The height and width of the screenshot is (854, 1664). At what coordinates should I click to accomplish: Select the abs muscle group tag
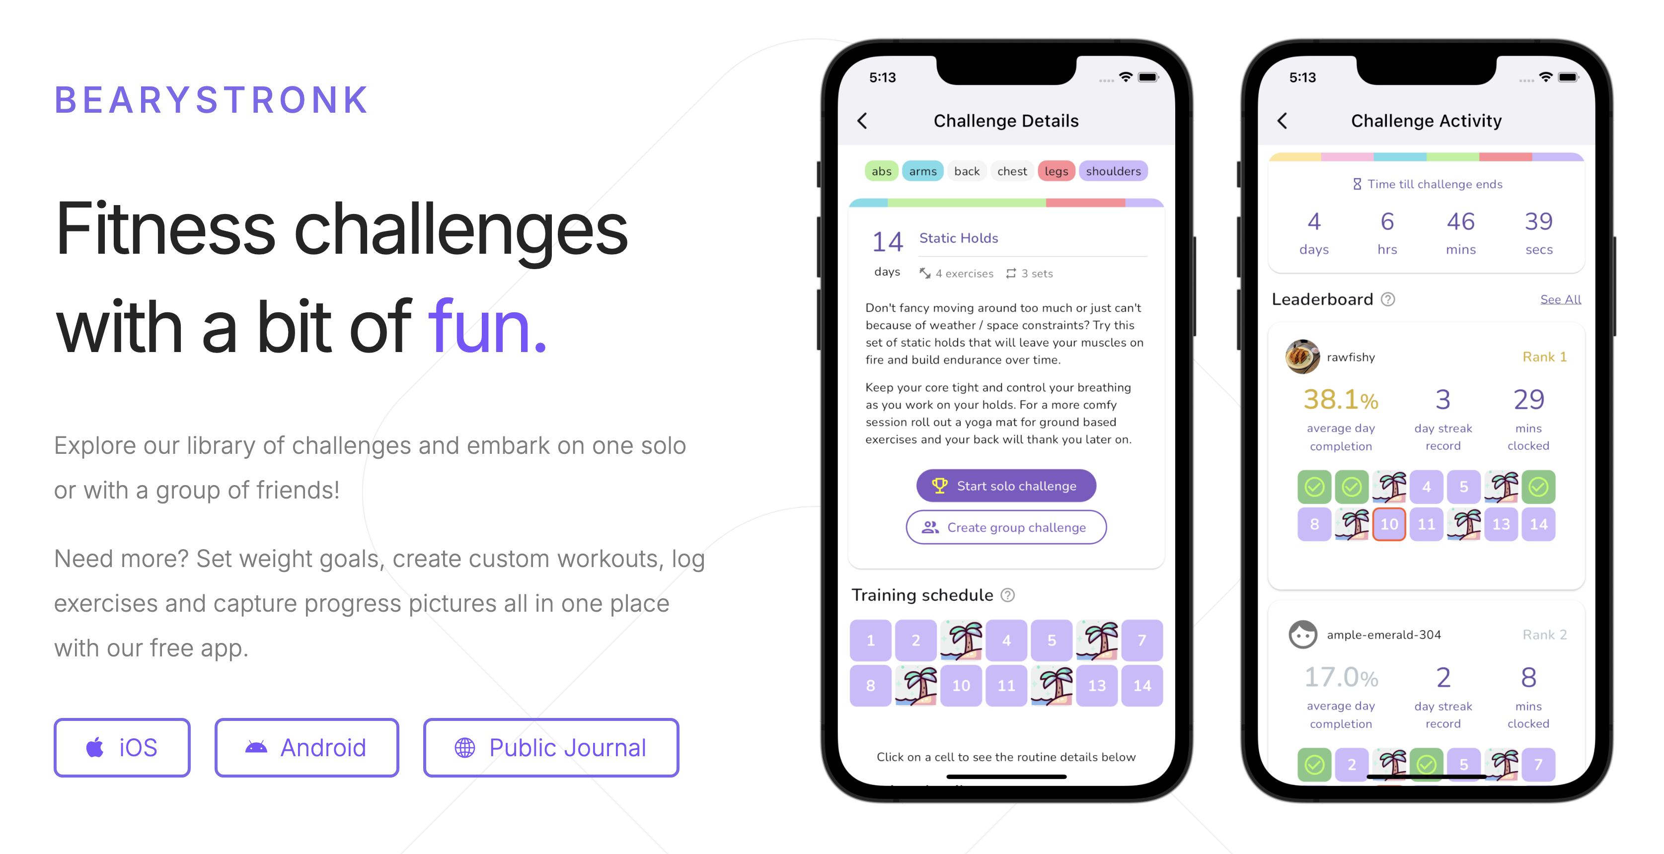[x=881, y=171]
